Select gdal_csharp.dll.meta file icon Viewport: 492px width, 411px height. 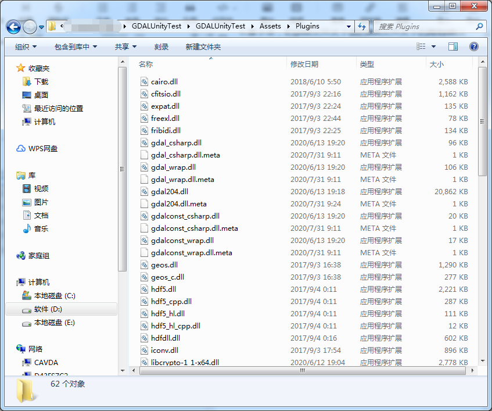(144, 155)
